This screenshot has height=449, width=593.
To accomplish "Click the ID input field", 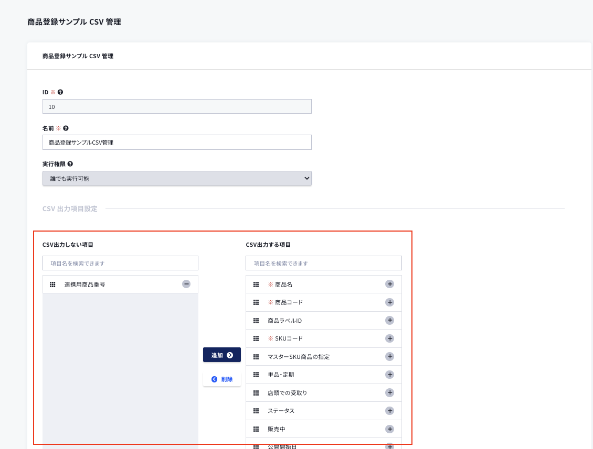I will pos(177,106).
